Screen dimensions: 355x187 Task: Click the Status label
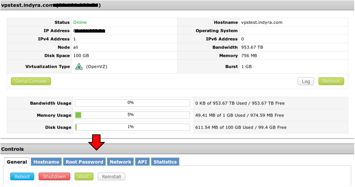pos(62,22)
